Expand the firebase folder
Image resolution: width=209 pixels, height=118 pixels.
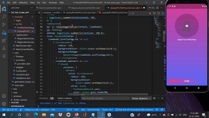click(20, 57)
